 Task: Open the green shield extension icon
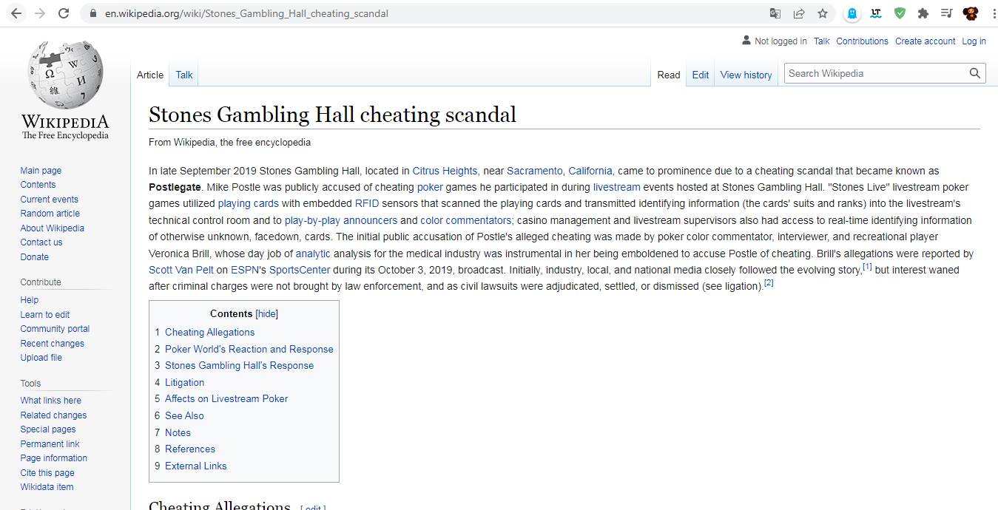[x=900, y=13]
